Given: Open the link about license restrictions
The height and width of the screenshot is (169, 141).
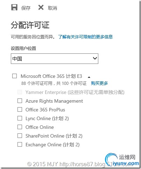Looking at the screenshot, I should (85, 37).
